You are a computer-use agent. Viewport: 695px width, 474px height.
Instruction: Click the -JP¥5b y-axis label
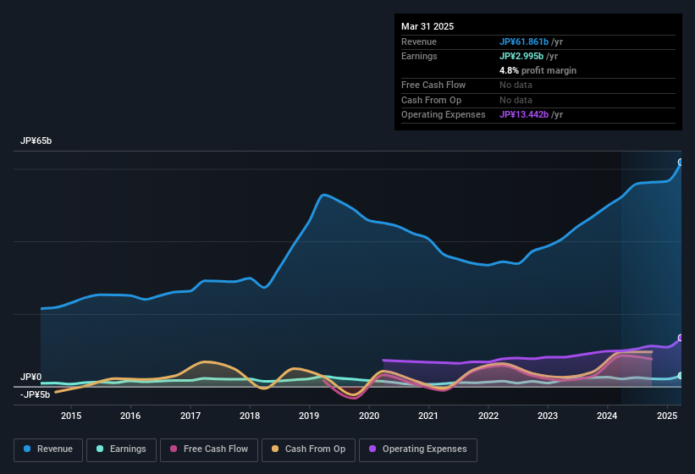coord(35,394)
